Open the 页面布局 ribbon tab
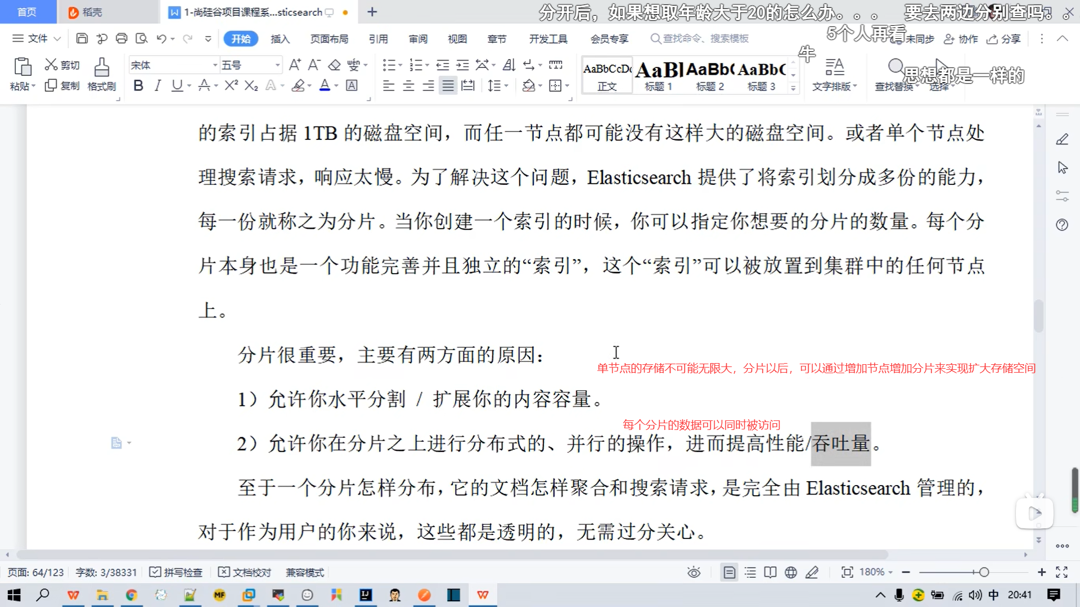Viewport: 1080px width, 607px height. pyautogui.click(x=329, y=39)
